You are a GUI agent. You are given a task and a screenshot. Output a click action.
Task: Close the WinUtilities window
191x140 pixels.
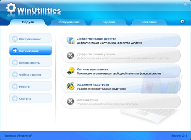coord(186,4)
